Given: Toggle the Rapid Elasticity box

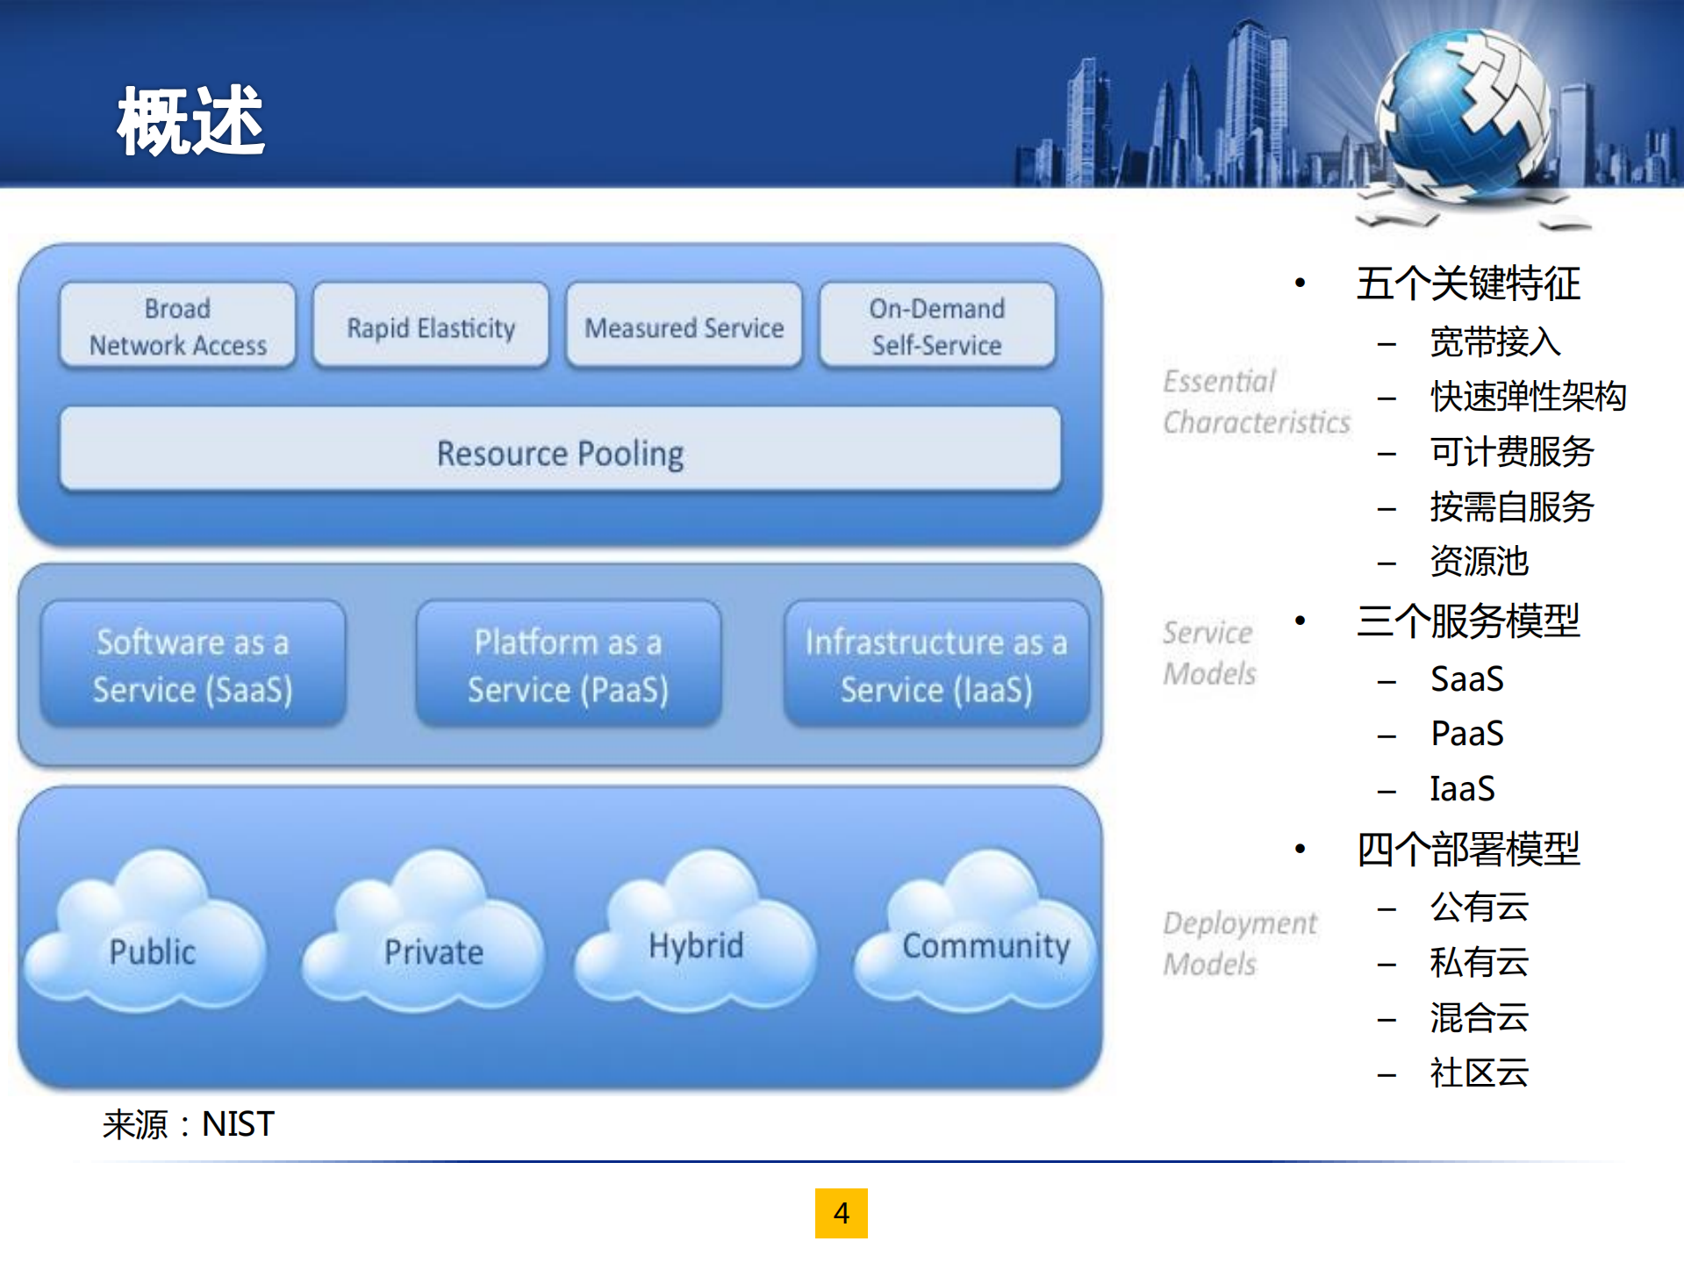Looking at the screenshot, I should click(429, 327).
